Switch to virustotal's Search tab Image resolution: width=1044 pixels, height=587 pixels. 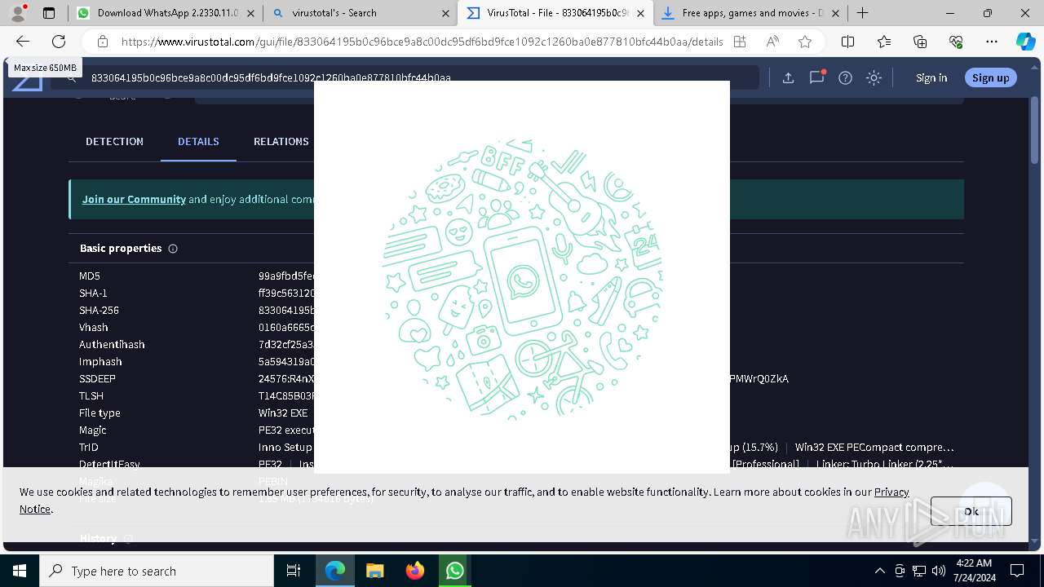360,13
